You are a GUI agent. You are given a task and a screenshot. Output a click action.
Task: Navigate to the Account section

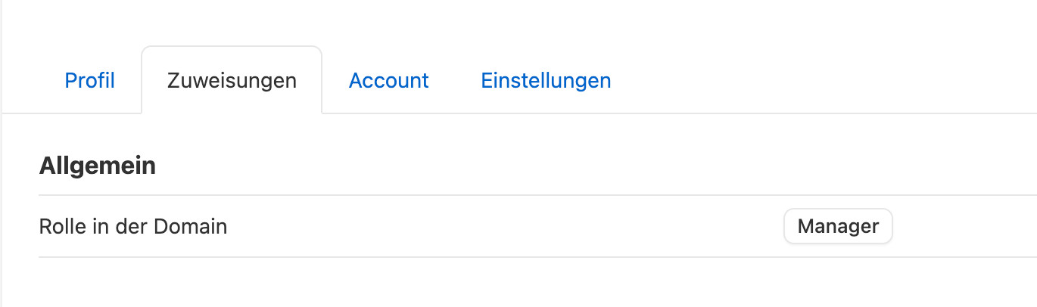tap(388, 80)
